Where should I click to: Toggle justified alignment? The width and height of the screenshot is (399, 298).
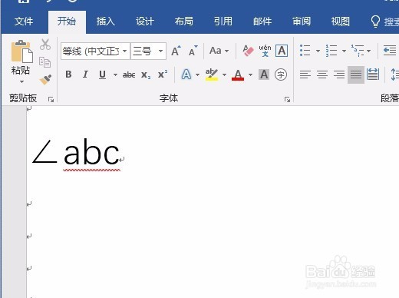pyautogui.click(x=356, y=74)
